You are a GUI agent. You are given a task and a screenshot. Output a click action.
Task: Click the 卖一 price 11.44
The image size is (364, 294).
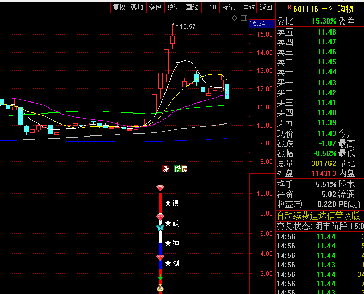327,72
